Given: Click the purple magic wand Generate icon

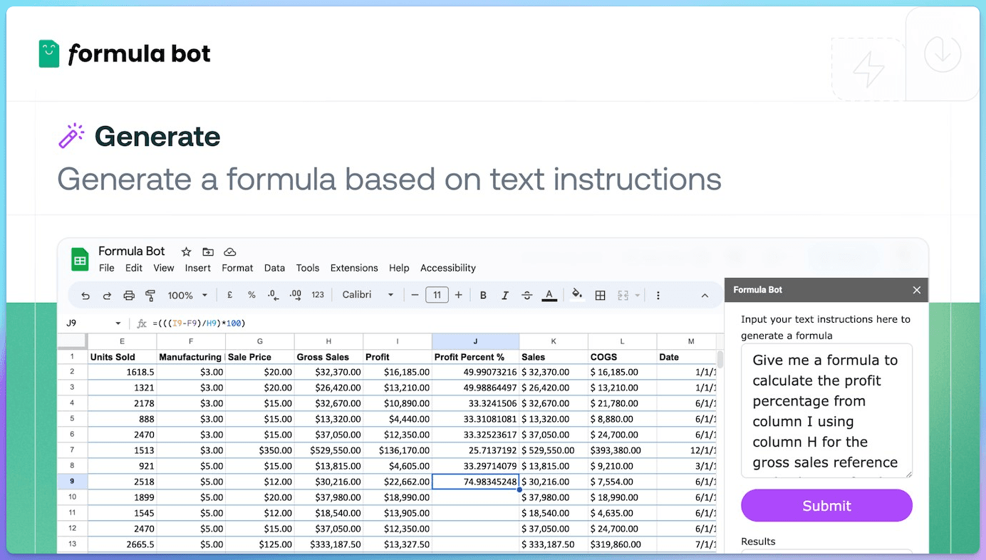Looking at the screenshot, I should pos(71,135).
